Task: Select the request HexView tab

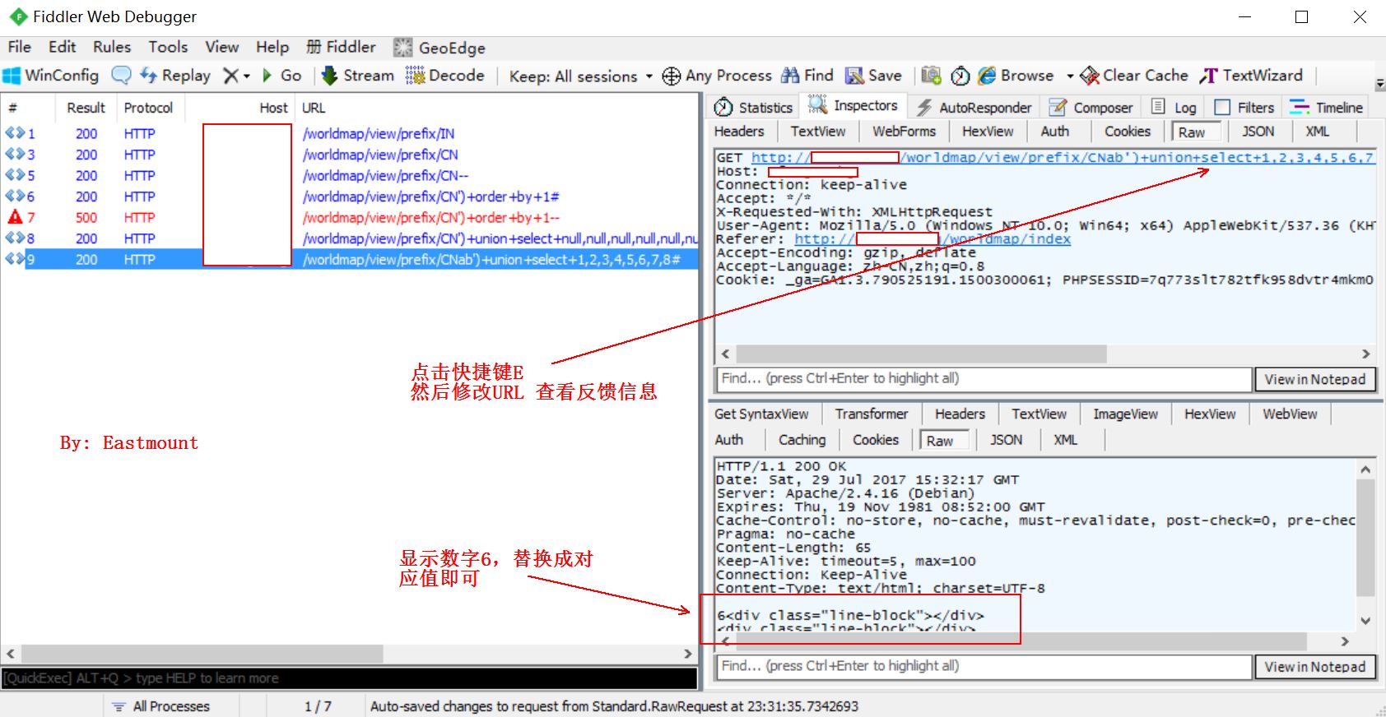Action: [x=988, y=132]
